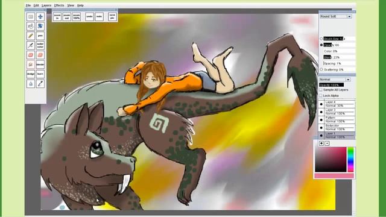This screenshot has height=217, width=386.
Task: Toggle visibility of Layer 4
Action: (x=321, y=104)
